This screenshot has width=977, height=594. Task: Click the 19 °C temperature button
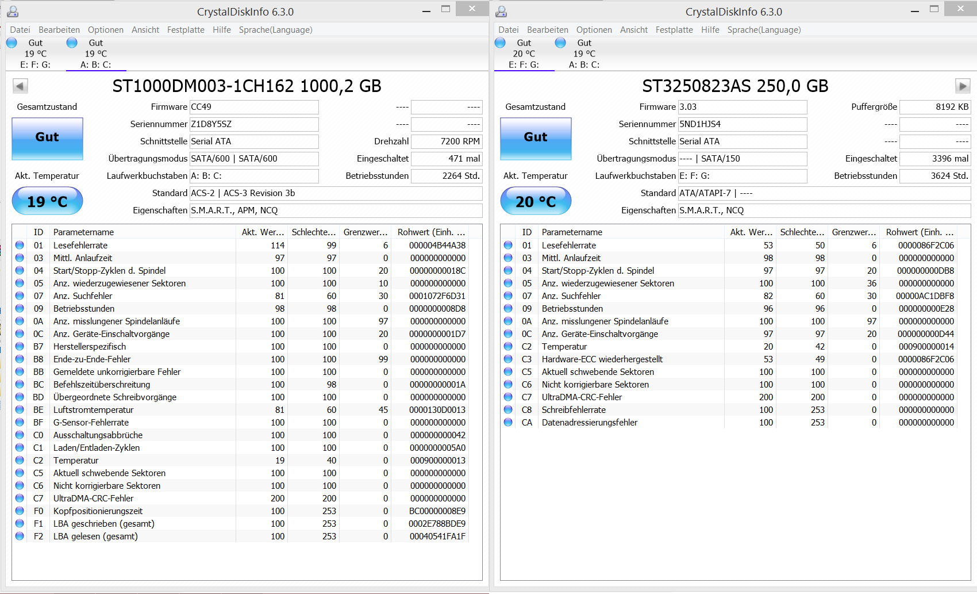tap(48, 201)
